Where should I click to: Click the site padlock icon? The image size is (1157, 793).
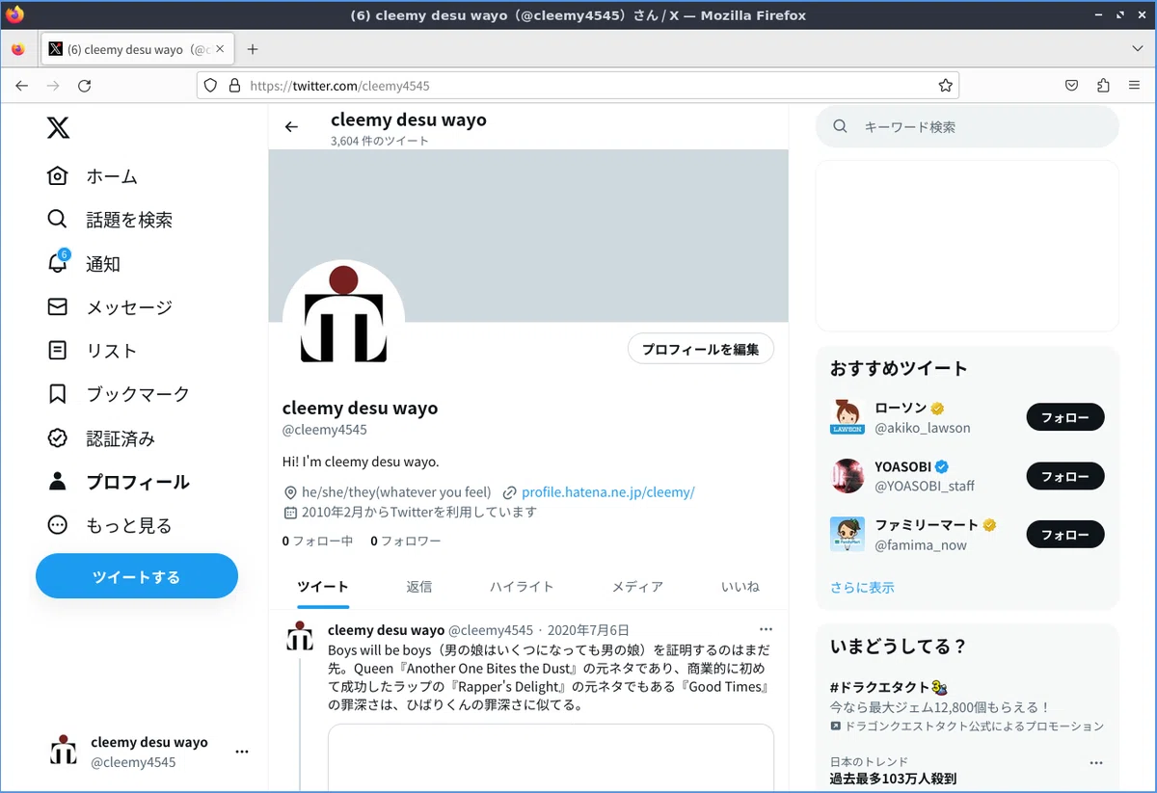tap(233, 86)
